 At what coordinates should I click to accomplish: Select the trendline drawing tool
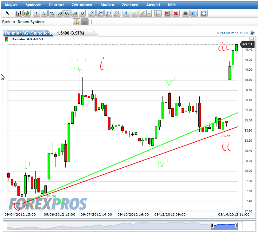pos(135,13)
